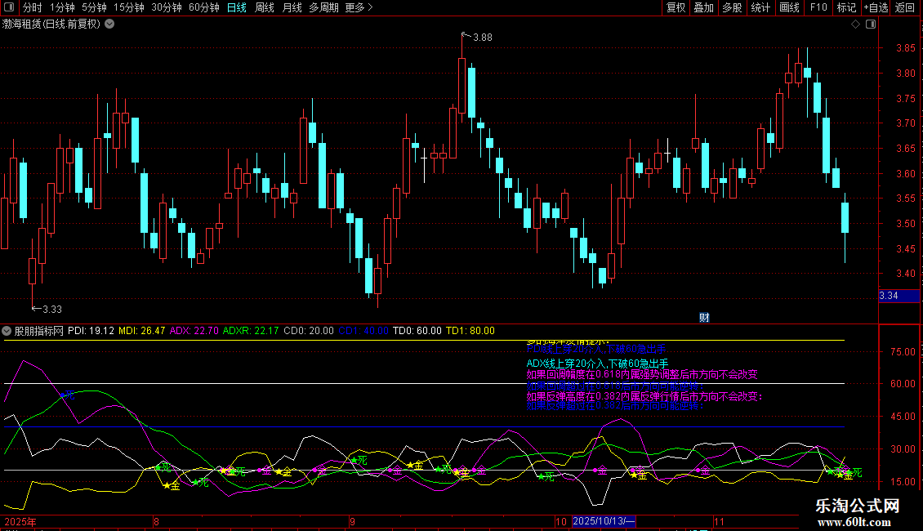The width and height of the screenshot is (923, 531).
Task: Click the 返回 back button
Action: pyautogui.click(x=905, y=8)
